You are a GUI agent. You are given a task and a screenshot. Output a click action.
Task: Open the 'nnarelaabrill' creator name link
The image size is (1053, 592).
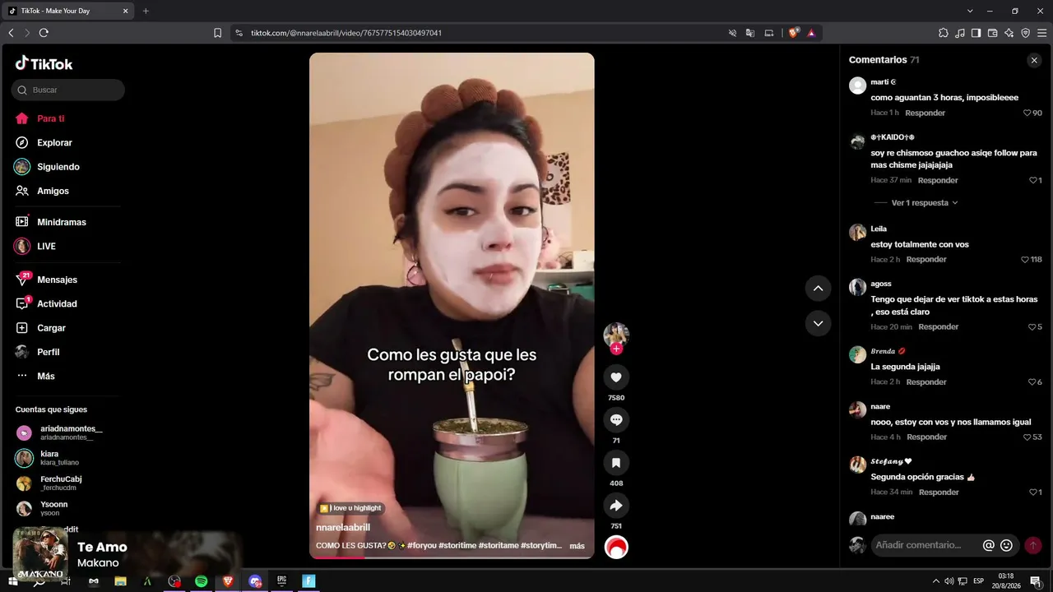(343, 527)
